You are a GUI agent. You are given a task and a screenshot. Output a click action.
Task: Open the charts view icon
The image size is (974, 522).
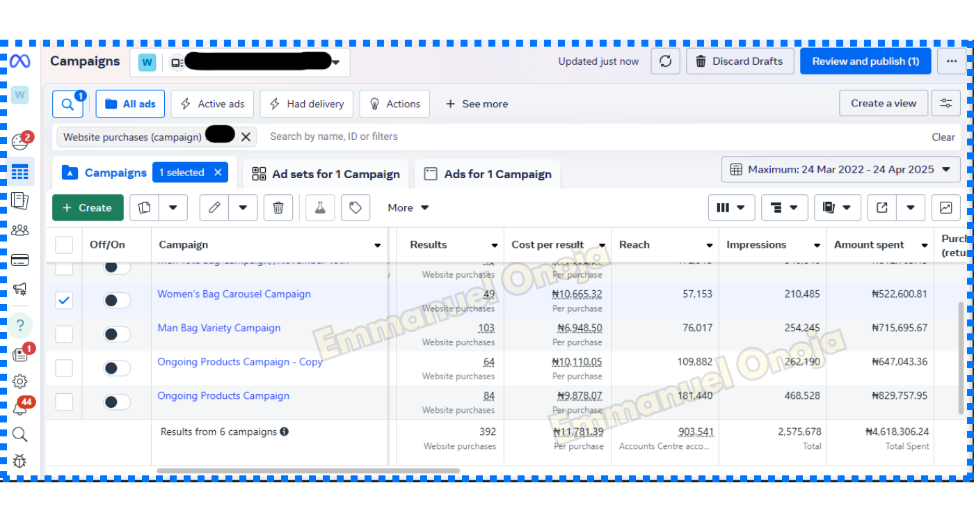pos(945,207)
